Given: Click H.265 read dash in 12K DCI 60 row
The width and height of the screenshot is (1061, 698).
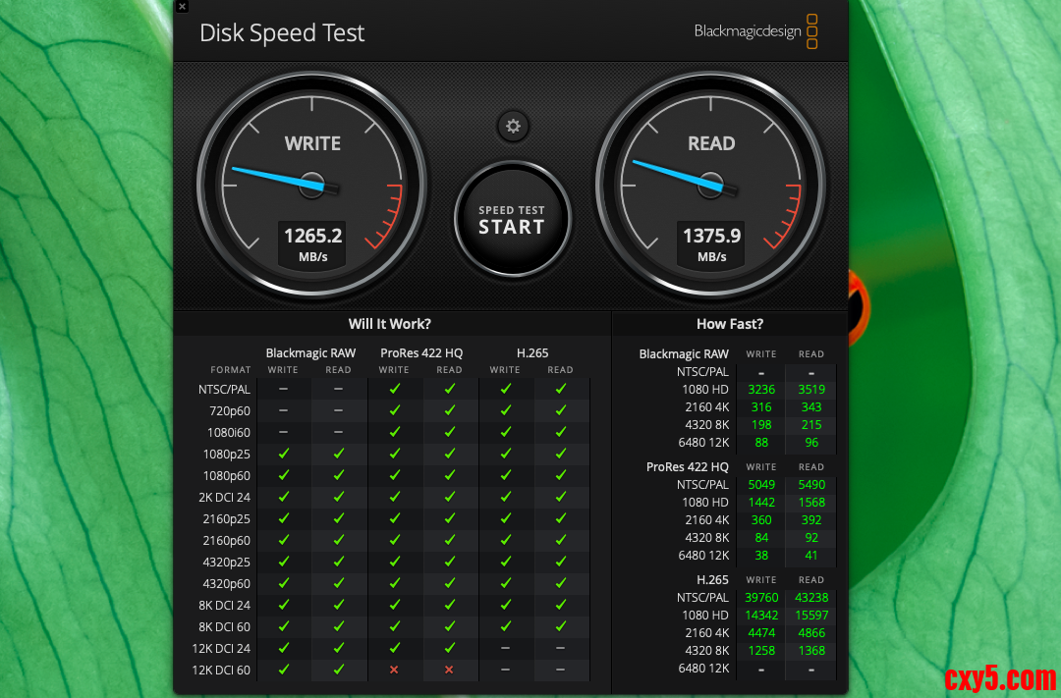Looking at the screenshot, I should click(x=560, y=670).
